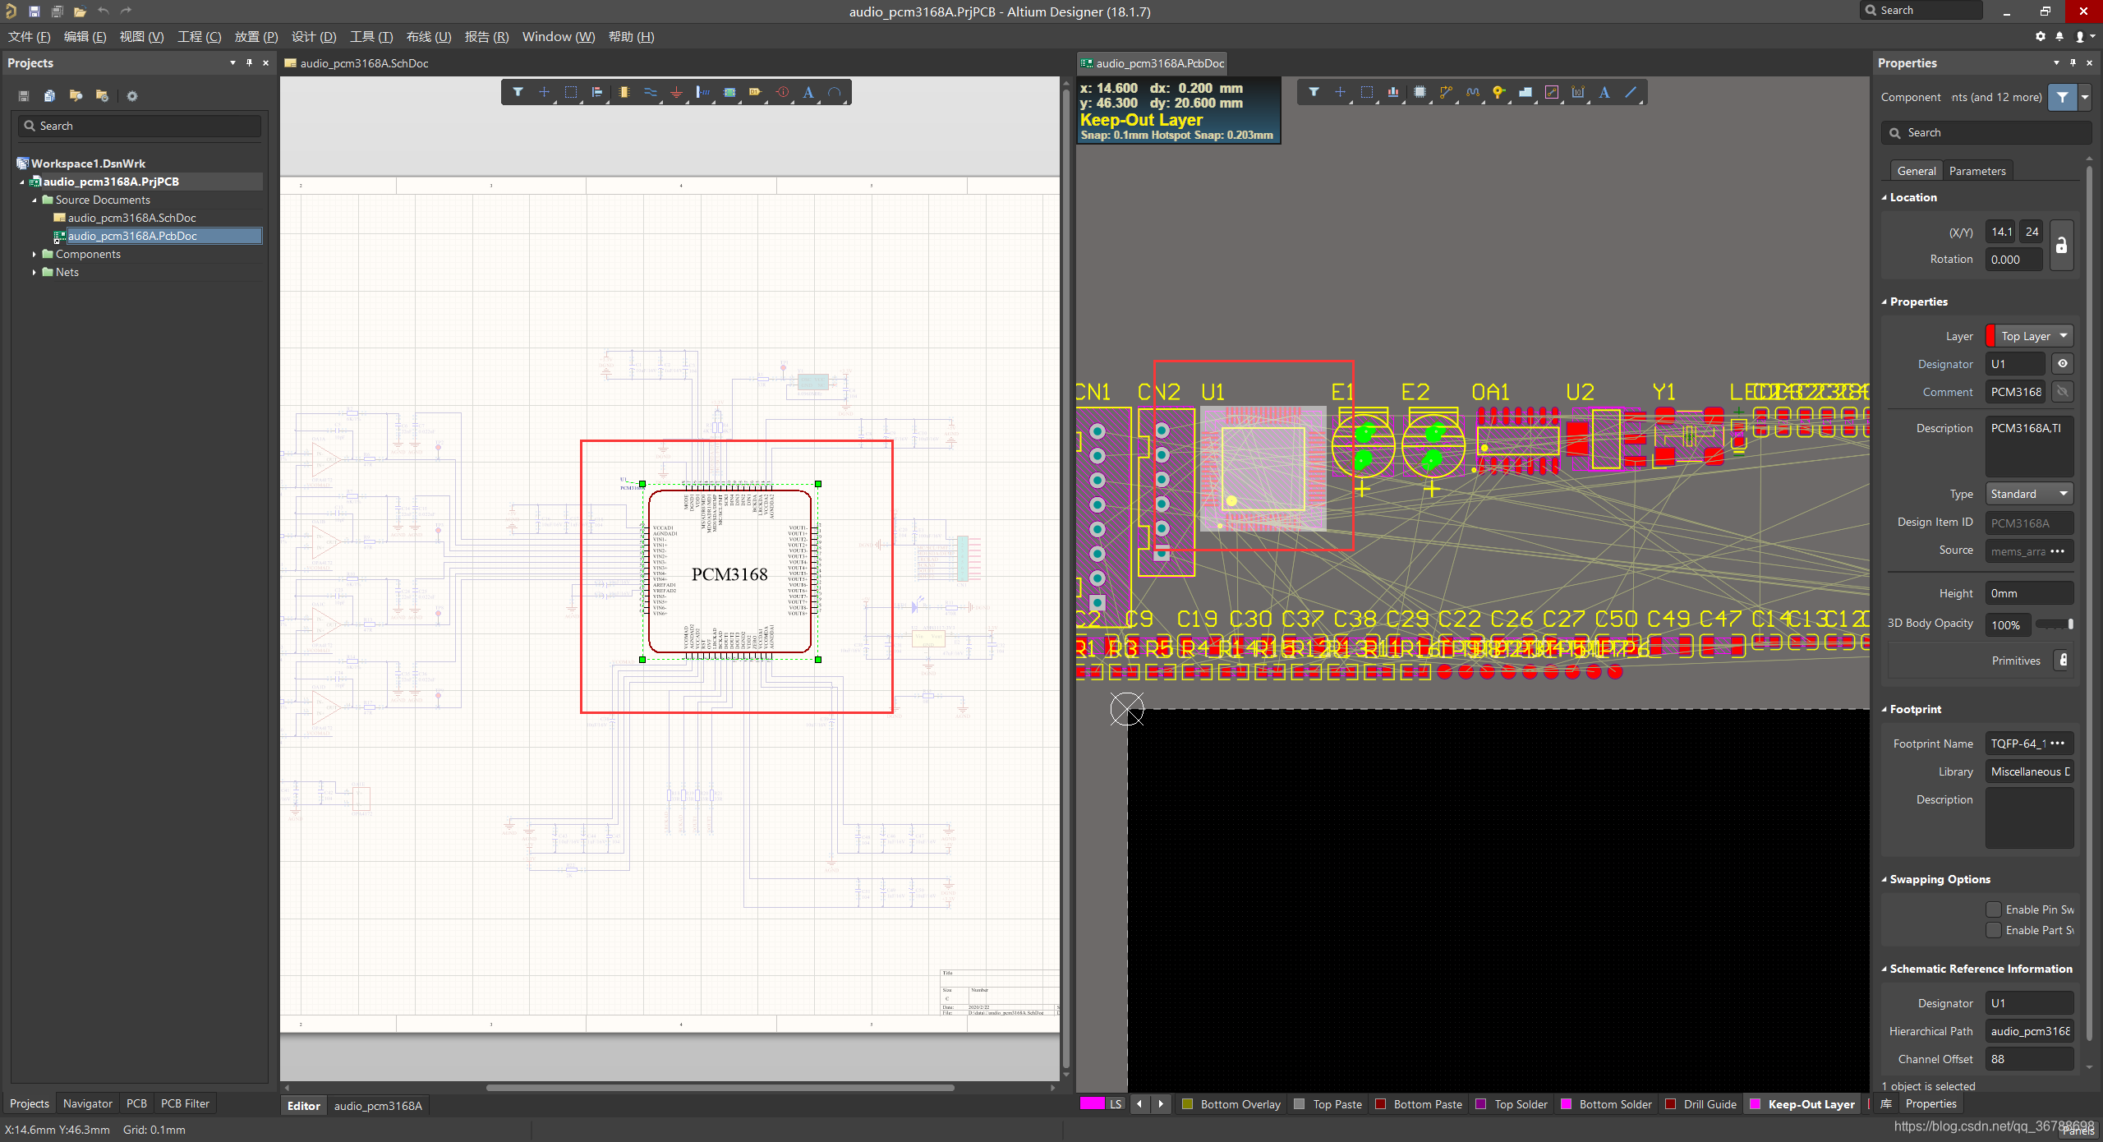Click the General tab in Properties panel

[1916, 170]
